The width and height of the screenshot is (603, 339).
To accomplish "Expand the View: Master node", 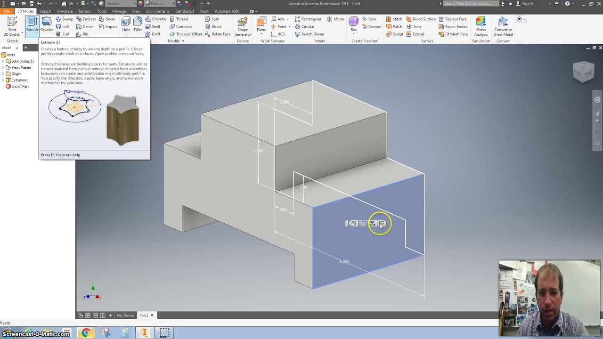I will 3,67.
